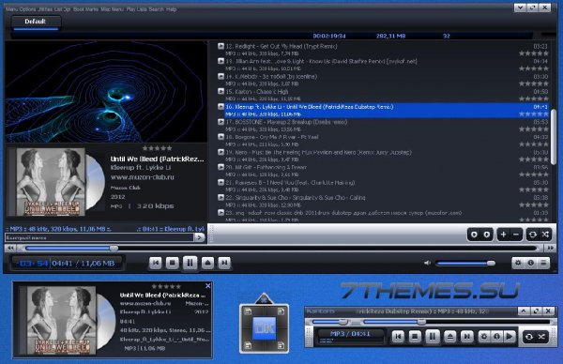Add files with the plus playlist button
Viewport: 563px width, 364px height.
pyautogui.click(x=503, y=235)
